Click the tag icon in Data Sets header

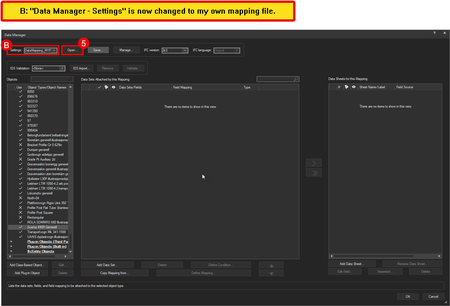106,87
